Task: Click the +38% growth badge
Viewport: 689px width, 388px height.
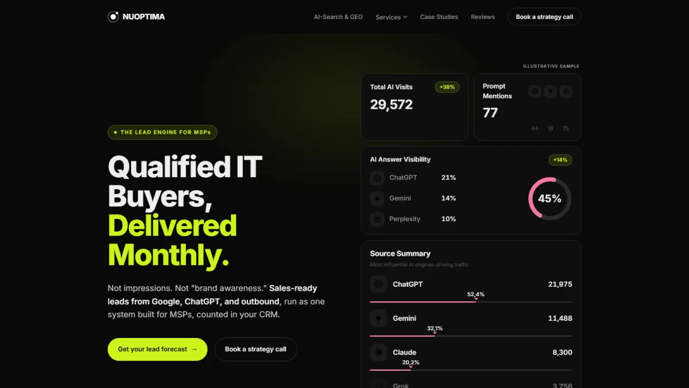Action: (447, 87)
